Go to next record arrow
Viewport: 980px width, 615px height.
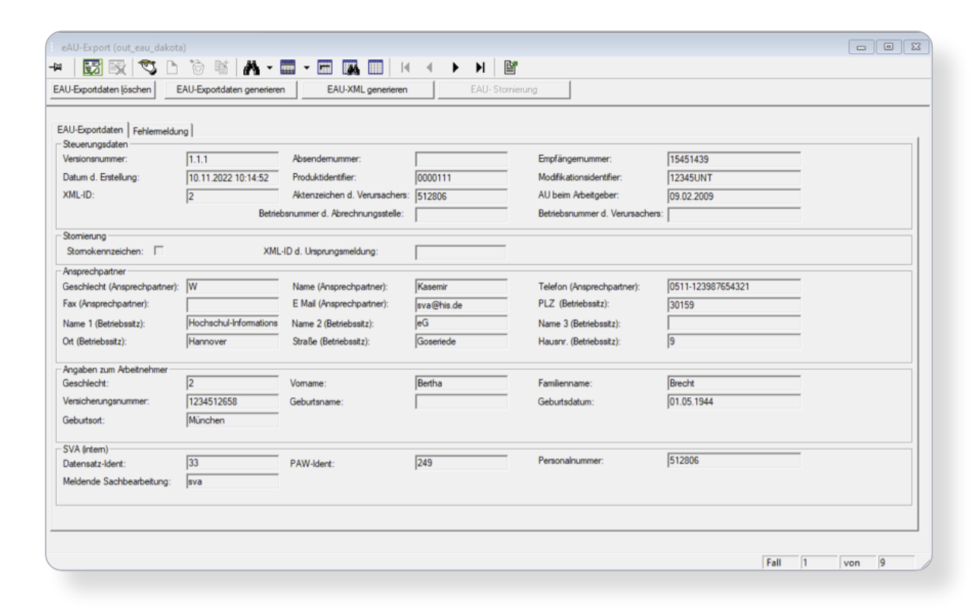coord(455,68)
